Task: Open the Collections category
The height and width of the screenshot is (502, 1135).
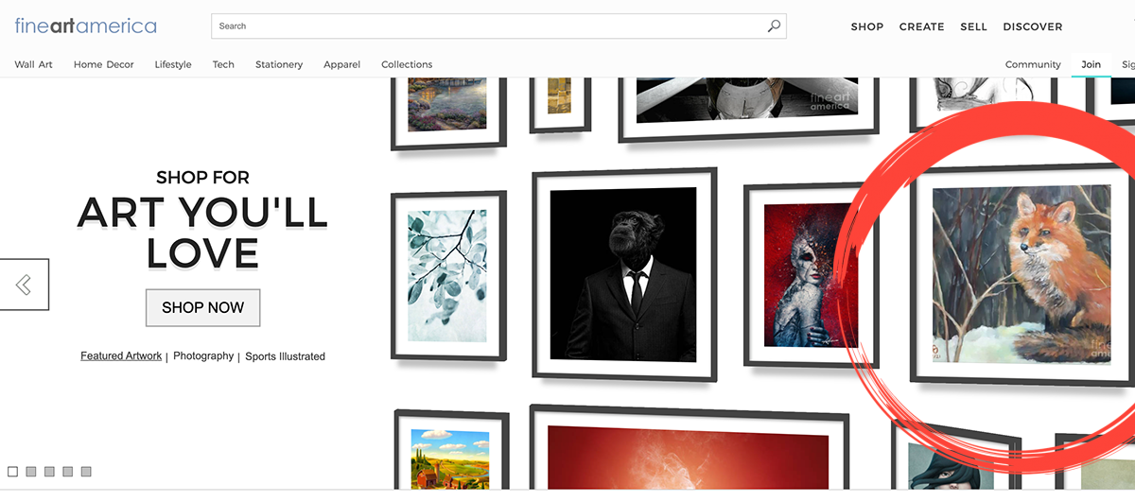Action: [407, 64]
